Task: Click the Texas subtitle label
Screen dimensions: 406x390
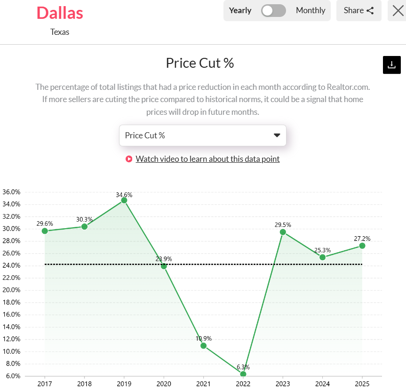Action: [x=60, y=32]
